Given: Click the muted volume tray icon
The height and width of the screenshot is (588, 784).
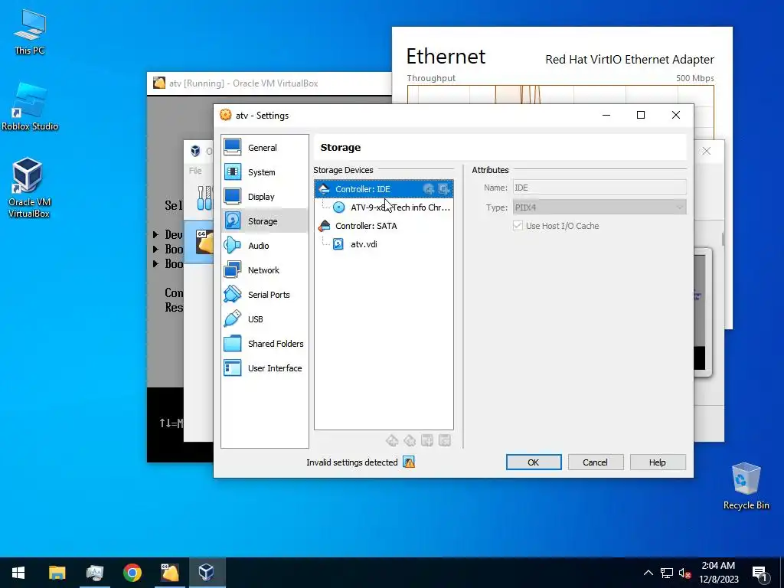Looking at the screenshot, I should pyautogui.click(x=685, y=573).
